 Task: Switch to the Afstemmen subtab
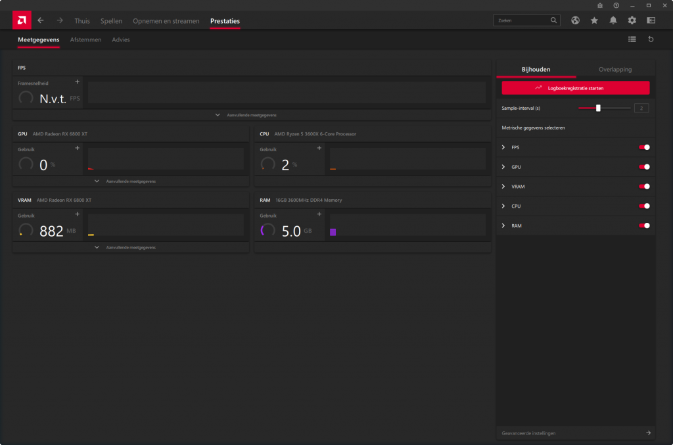(86, 39)
